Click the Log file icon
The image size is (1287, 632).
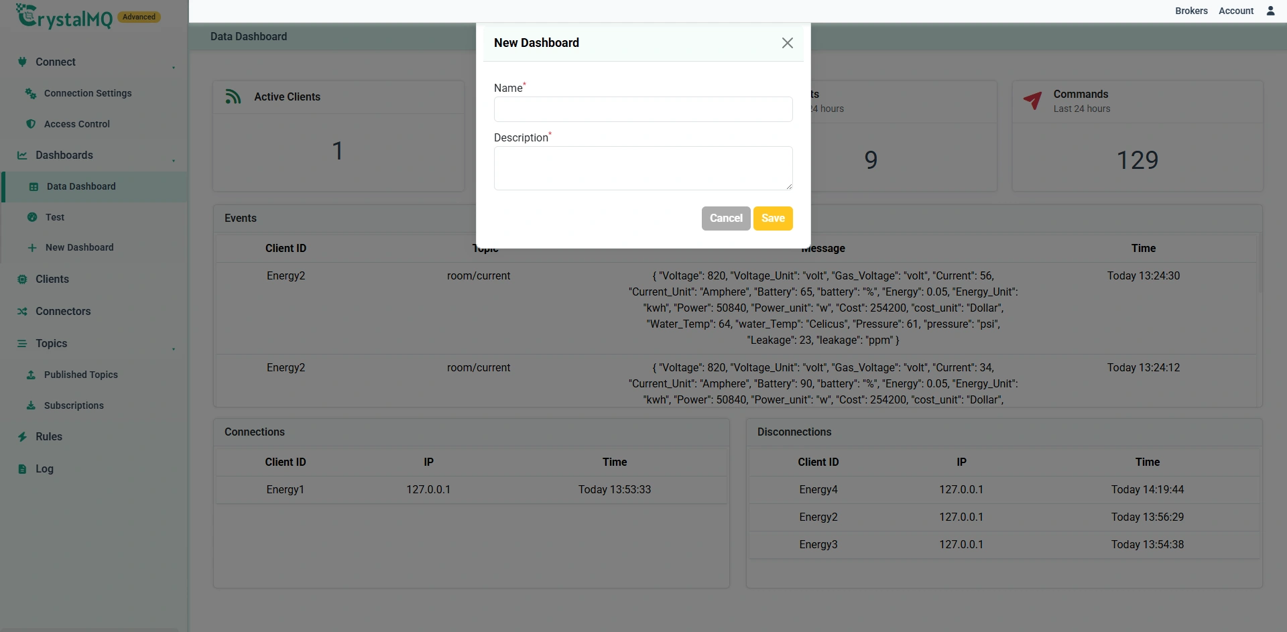pos(22,468)
